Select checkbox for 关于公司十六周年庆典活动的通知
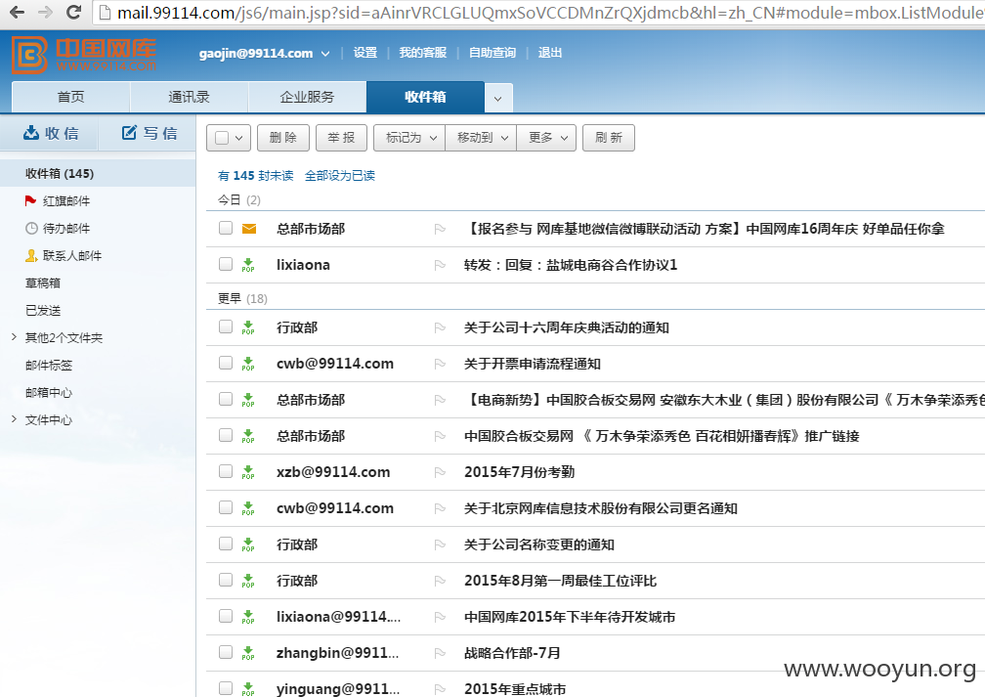The height and width of the screenshot is (697, 985). (226, 327)
